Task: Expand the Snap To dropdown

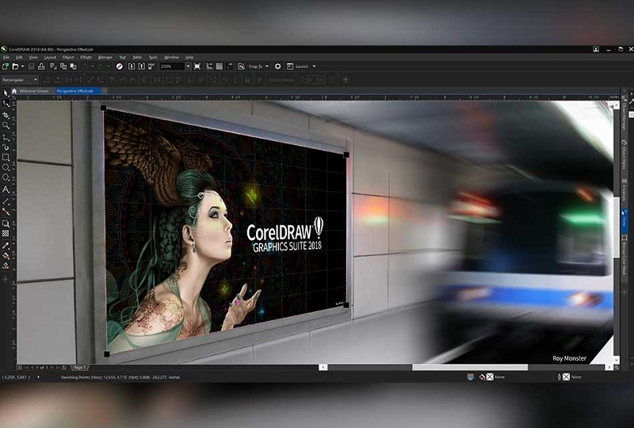Action: point(267,67)
